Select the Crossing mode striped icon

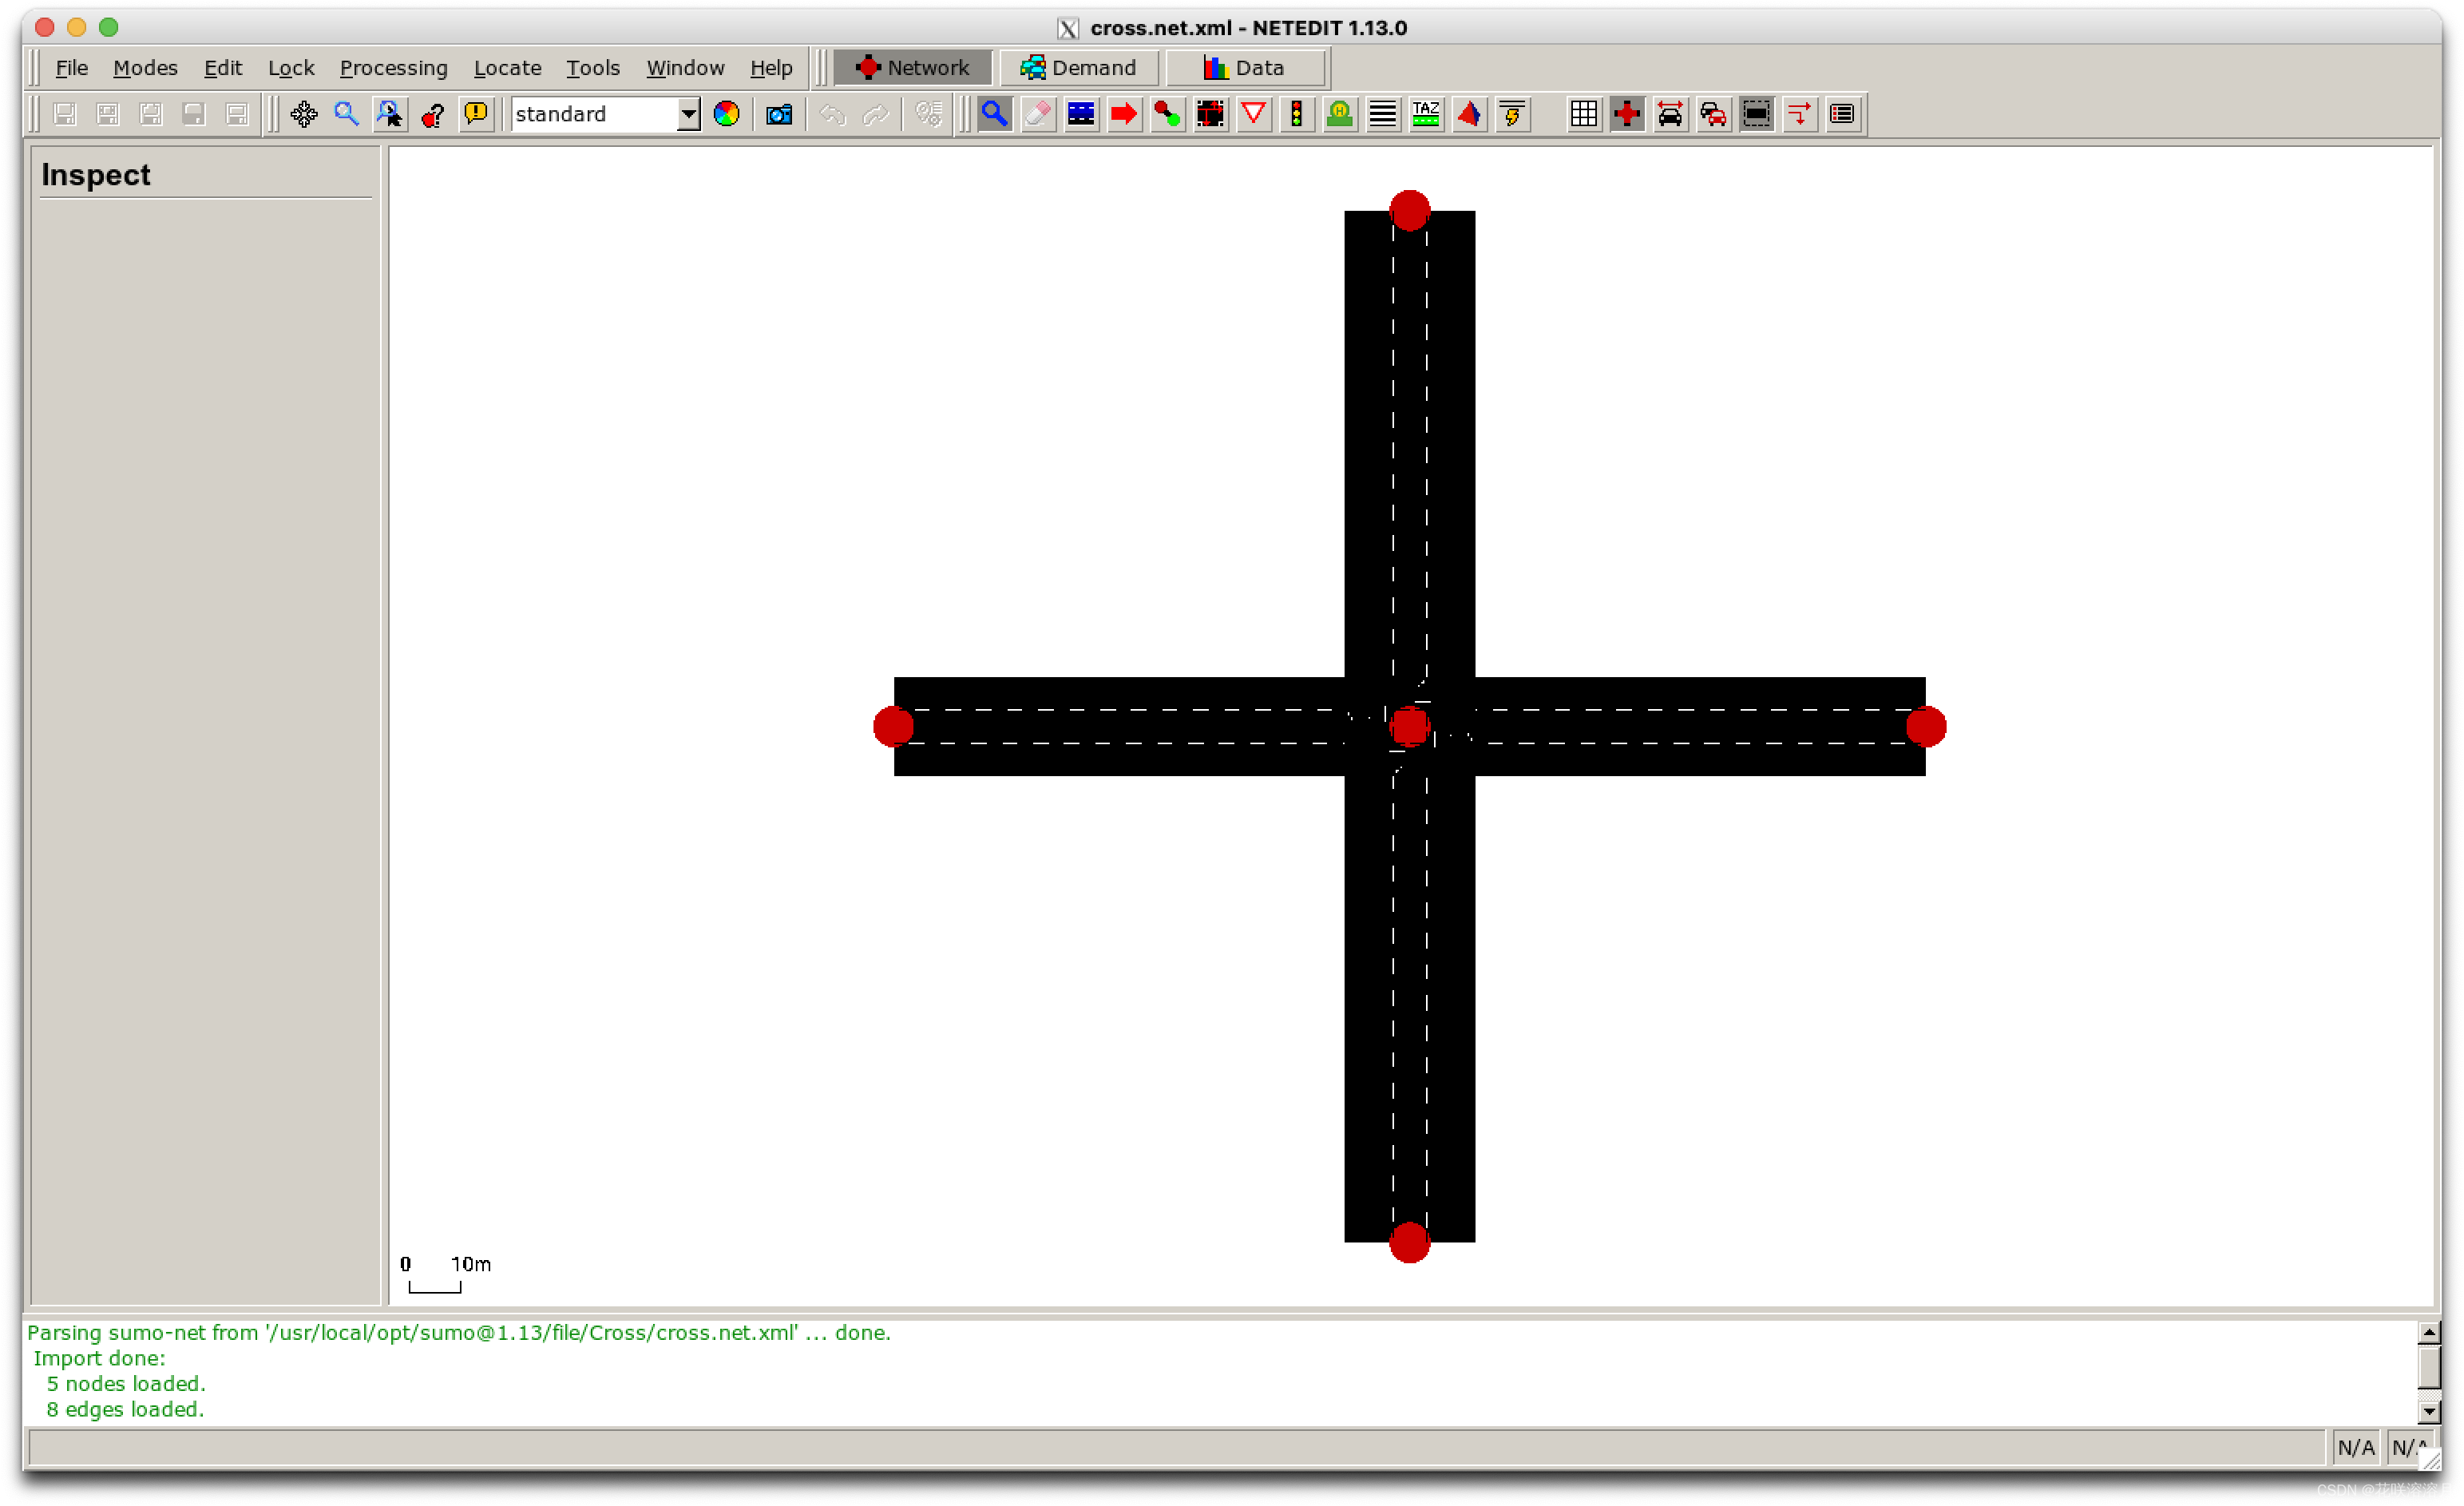point(1383,114)
